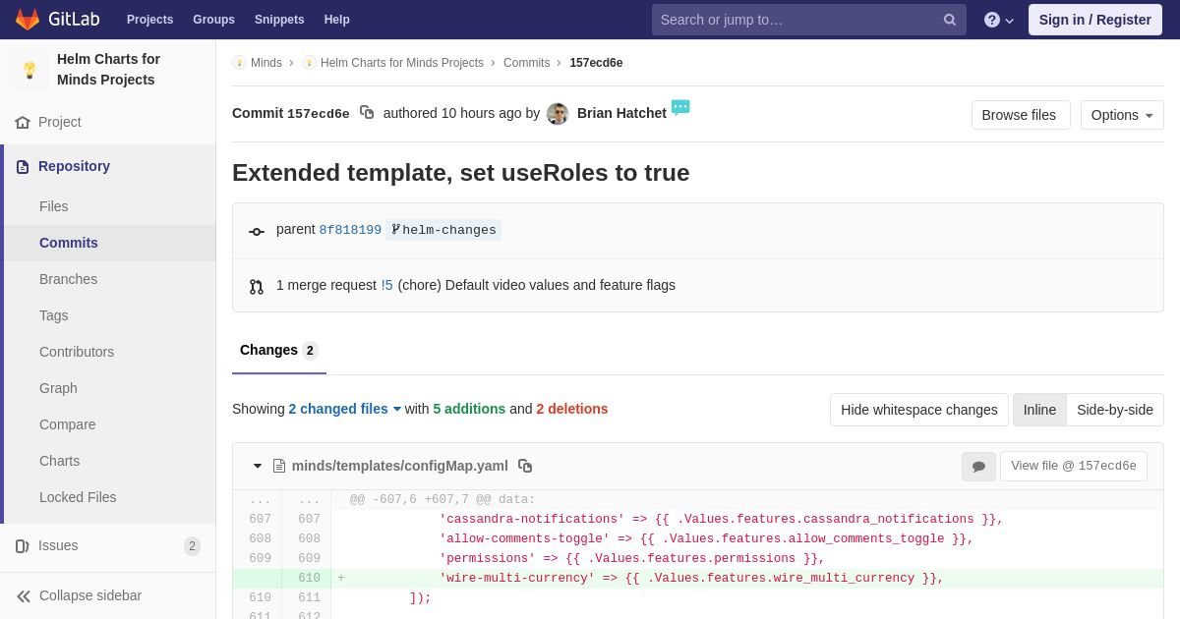
Task: Click the teal status message icon
Action: [680, 107]
